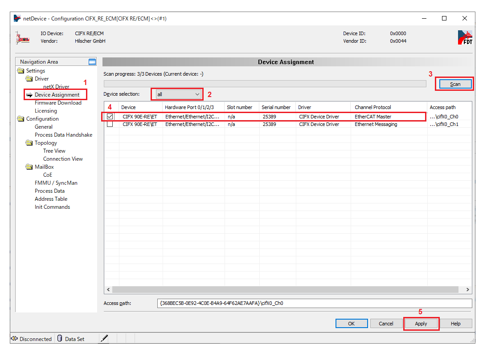Open the Device selection dropdown
Image resolution: width=487 pixels, height=353 pixels.
pyautogui.click(x=178, y=94)
